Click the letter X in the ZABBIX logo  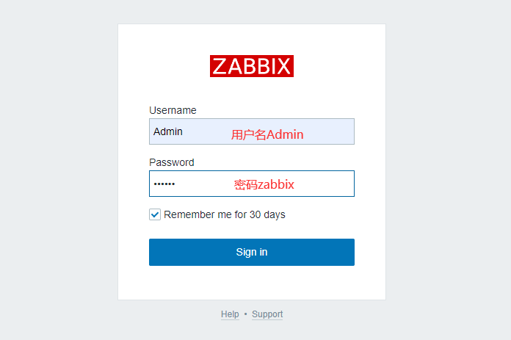(x=283, y=66)
